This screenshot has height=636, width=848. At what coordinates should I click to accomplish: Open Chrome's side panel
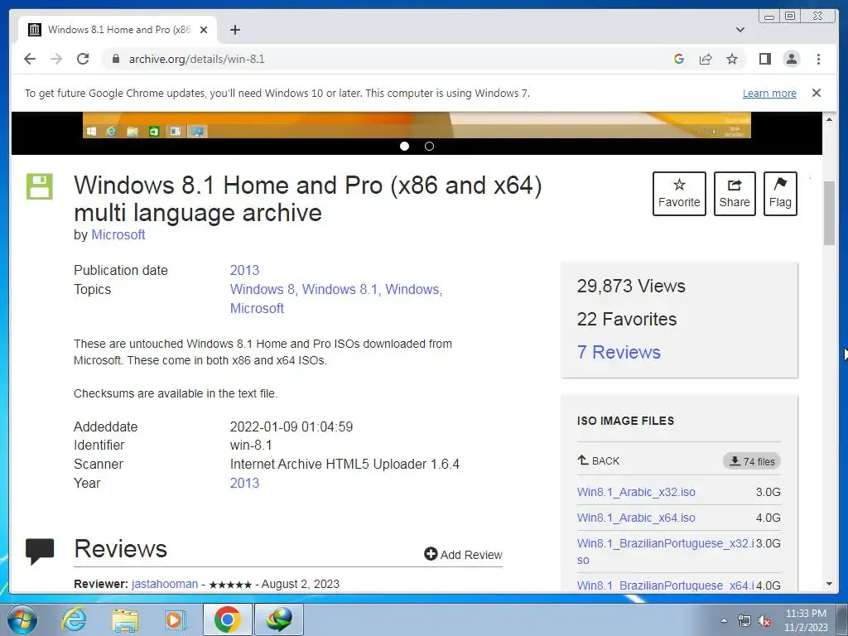coord(764,59)
